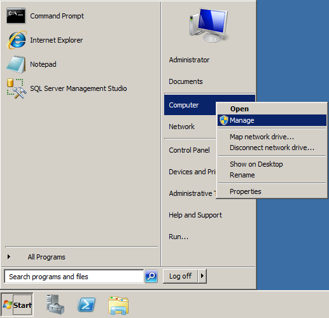This screenshot has height=318, width=329.
Task: Open Documents from Start menu
Action: click(186, 81)
